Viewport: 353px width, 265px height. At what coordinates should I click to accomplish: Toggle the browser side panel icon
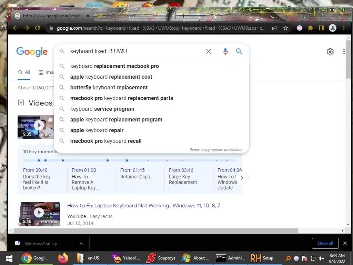[x=322, y=28]
